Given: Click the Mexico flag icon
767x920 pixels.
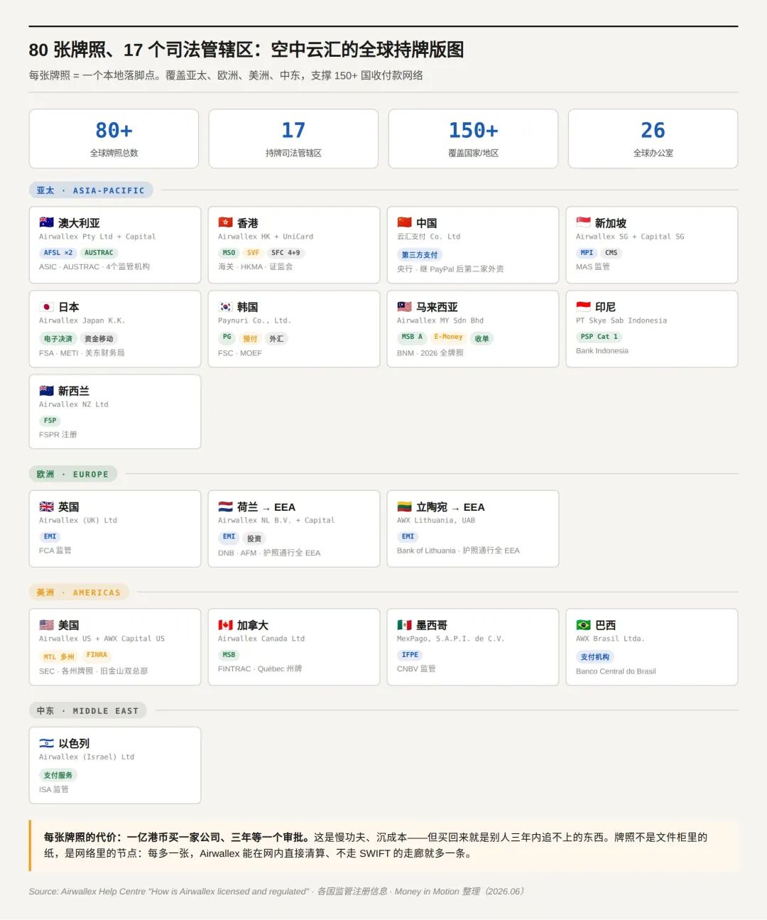Looking at the screenshot, I should (404, 624).
